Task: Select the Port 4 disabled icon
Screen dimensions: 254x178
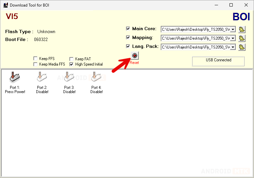Action: (x=96, y=78)
